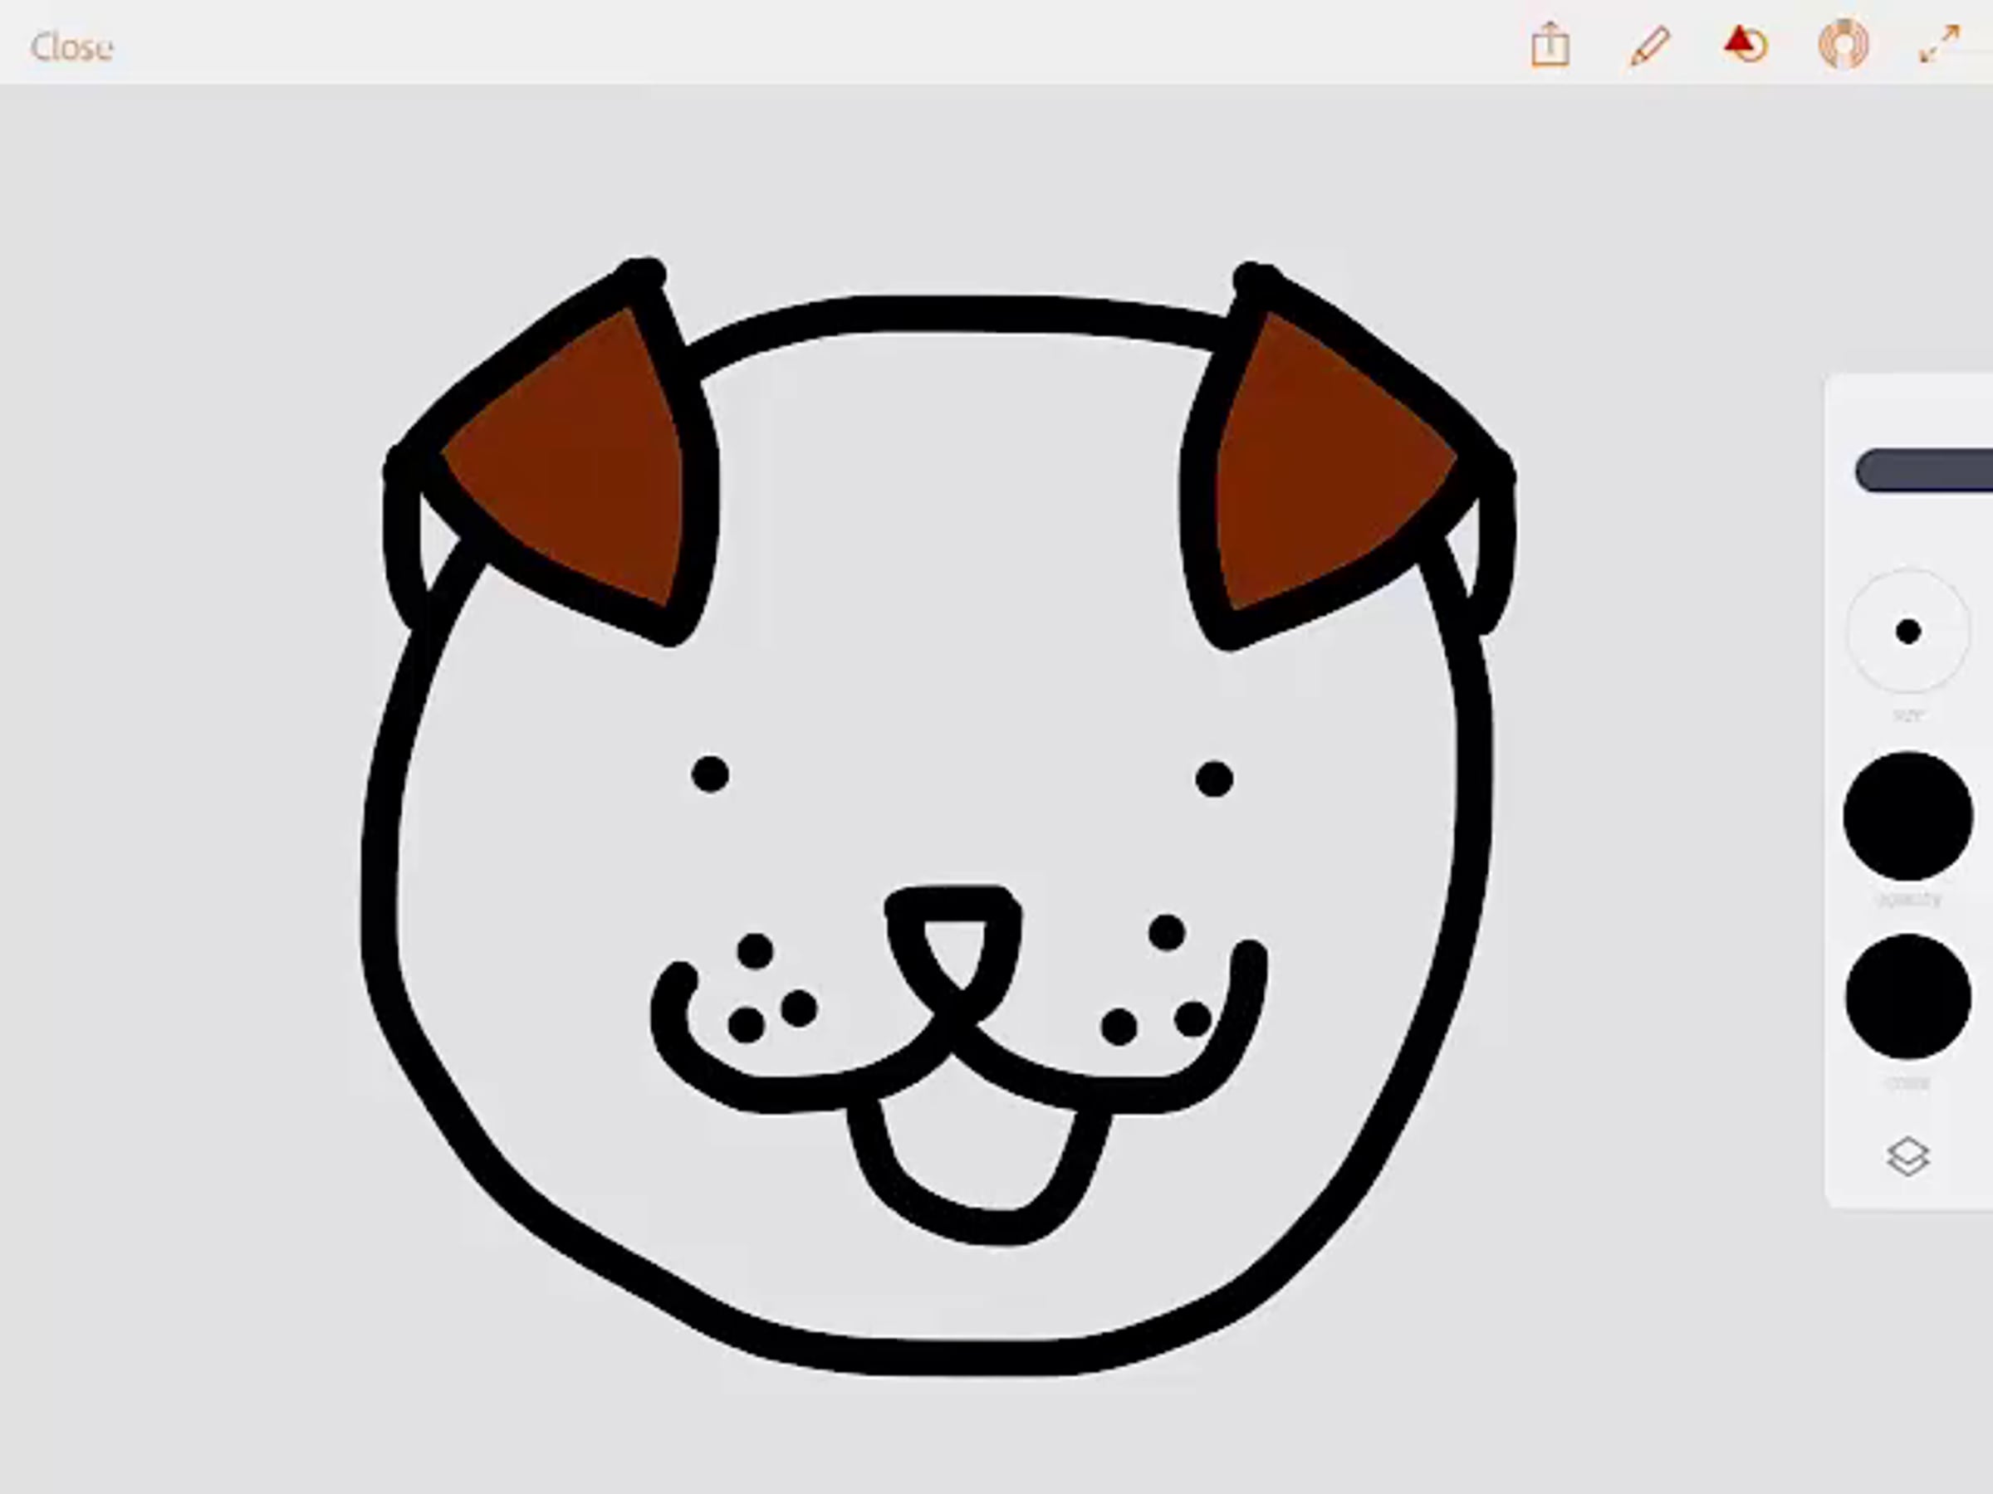The height and width of the screenshot is (1494, 1993).
Task: Open the shapes tool with red triangle
Action: tap(1746, 44)
